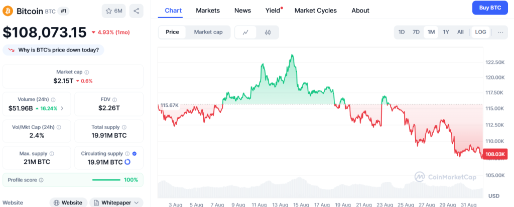Open the chart more options ellipsis
Viewport: 514px width, 207px height.
(x=500, y=32)
